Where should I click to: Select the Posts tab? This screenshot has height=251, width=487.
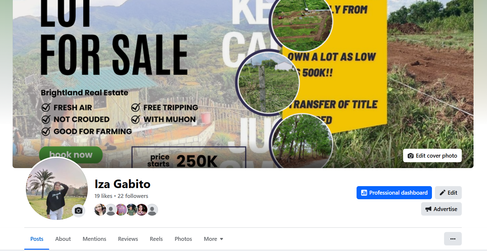pos(37,239)
